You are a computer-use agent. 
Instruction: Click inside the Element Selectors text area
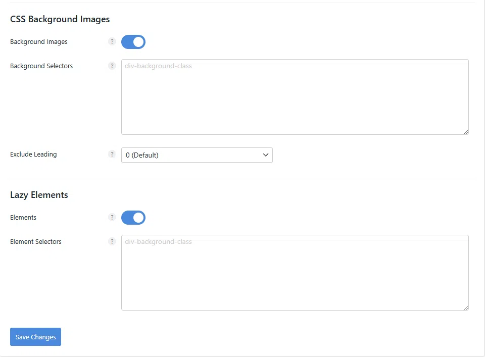point(295,273)
